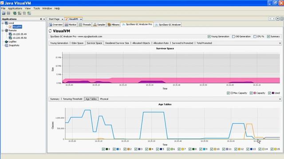Image resolution: width=284 pixels, height=159 pixels.
Task: Click the Remote hosts icon in the tree
Action: (x=6, y=30)
